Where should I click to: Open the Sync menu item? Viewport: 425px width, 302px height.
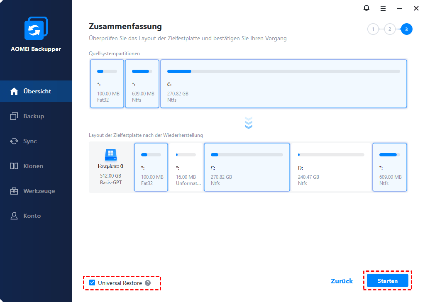36,141
